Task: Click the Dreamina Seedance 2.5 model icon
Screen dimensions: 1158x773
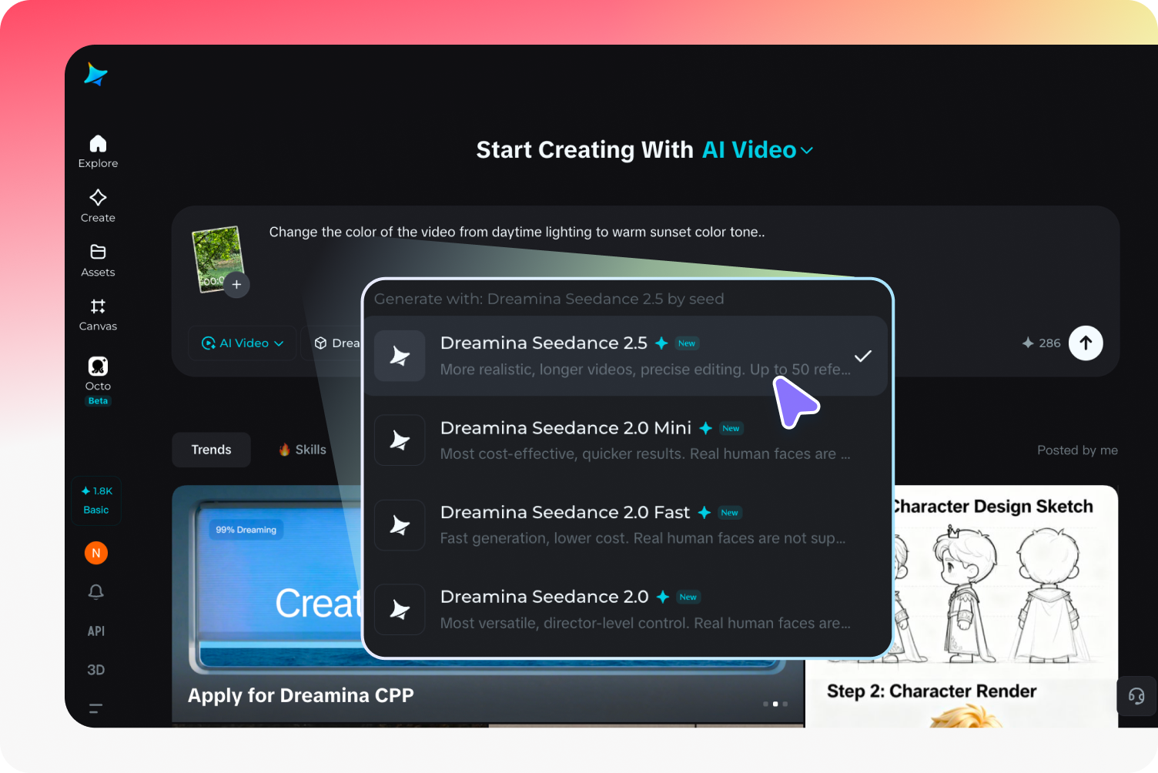Action: click(400, 356)
